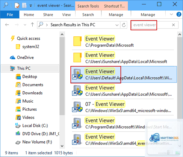Go up one level with up arrow
183x157 pixels.
point(32,24)
